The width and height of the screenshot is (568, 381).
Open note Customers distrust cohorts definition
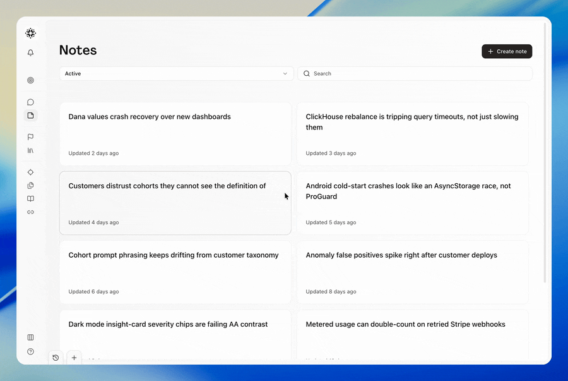click(175, 203)
